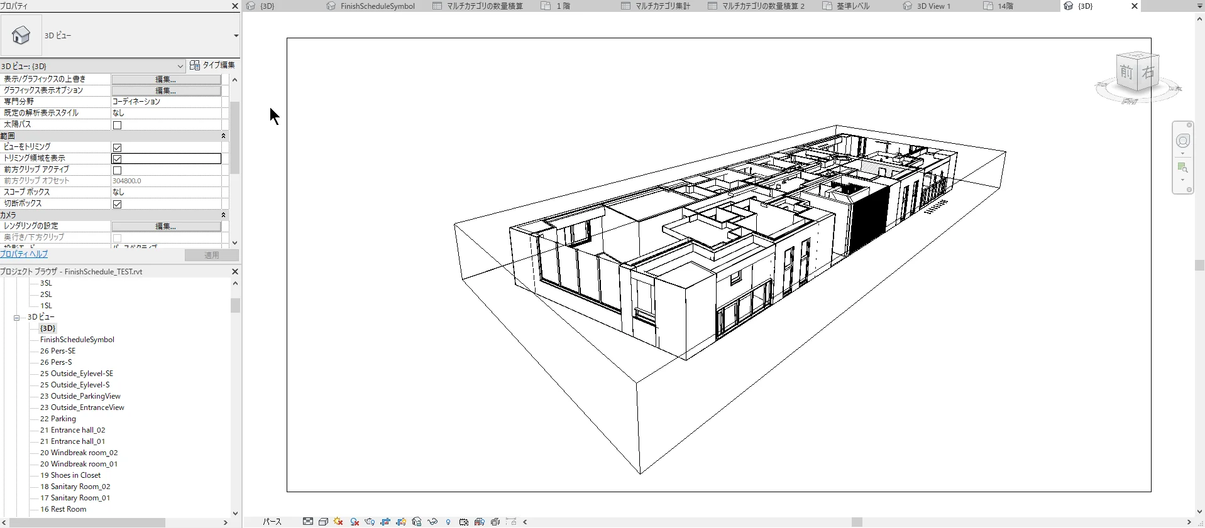The height and width of the screenshot is (528, 1205).
Task: Click the temporary hide/isolate glasses icon
Action: (x=432, y=522)
